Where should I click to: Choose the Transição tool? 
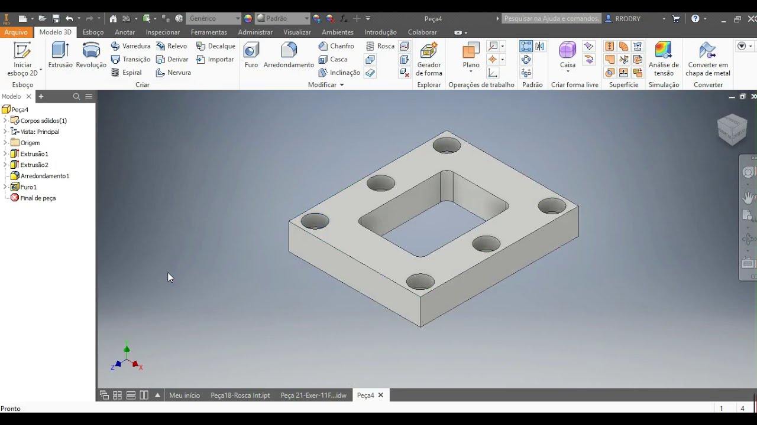pos(130,59)
